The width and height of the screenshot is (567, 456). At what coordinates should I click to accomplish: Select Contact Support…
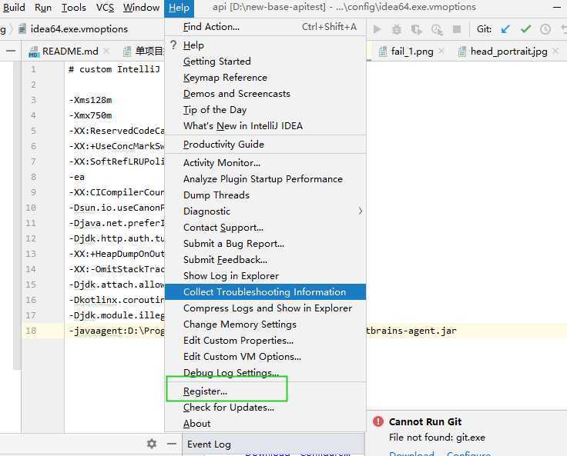265,228
